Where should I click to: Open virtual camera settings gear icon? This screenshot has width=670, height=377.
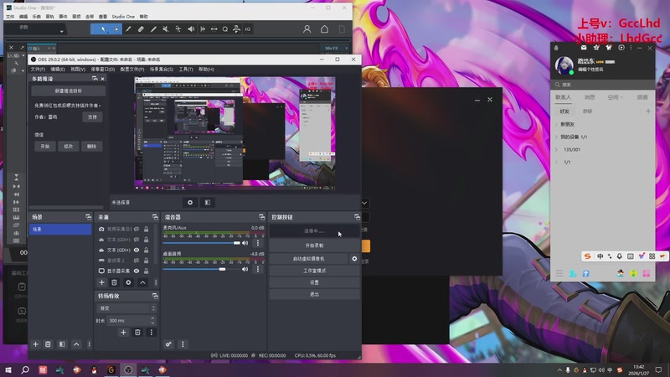pos(354,259)
